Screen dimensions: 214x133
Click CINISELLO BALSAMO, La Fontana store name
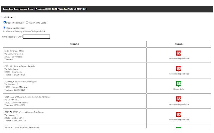[x=27, y=97]
